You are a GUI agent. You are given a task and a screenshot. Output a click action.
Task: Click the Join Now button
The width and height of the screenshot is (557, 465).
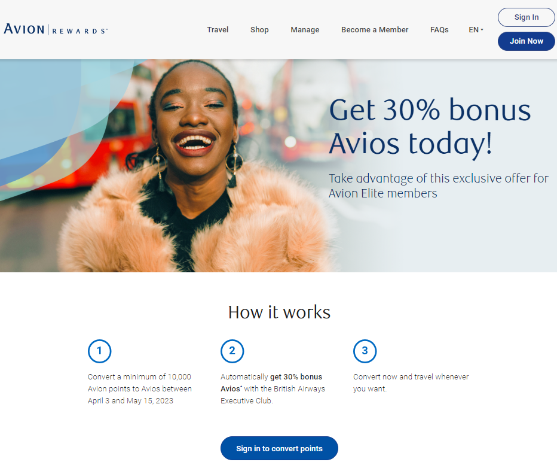pos(527,41)
